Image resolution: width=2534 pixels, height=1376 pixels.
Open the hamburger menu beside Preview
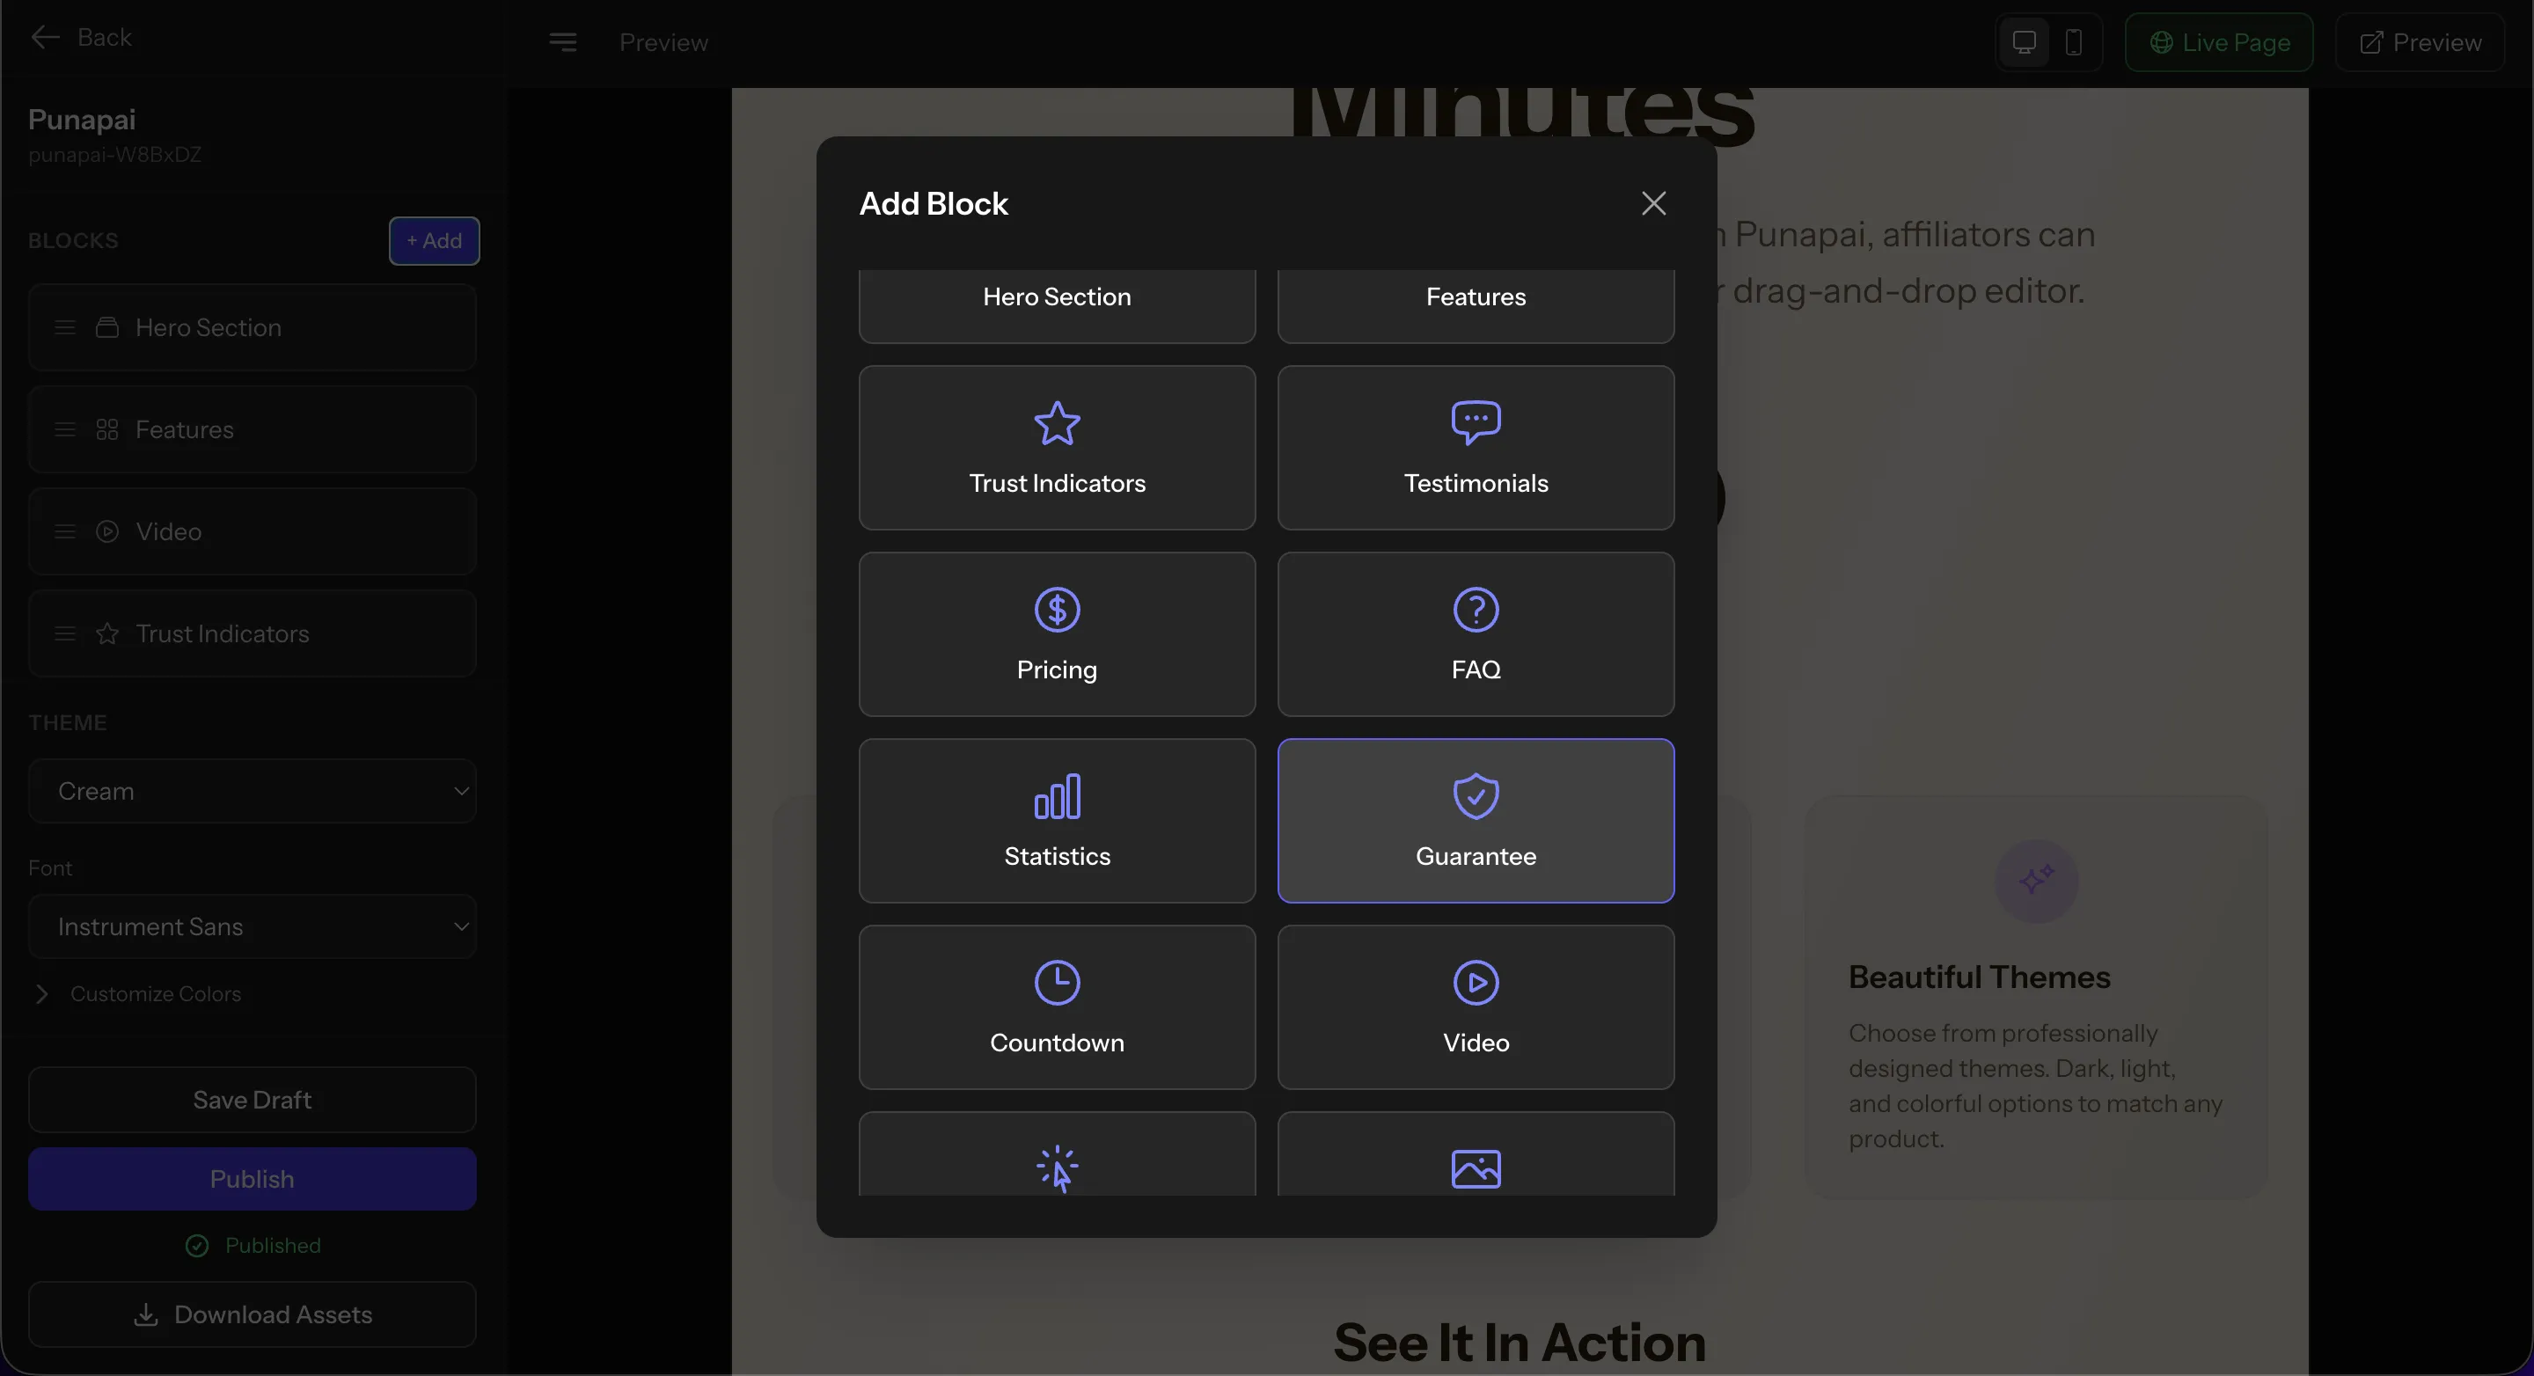coord(563,42)
